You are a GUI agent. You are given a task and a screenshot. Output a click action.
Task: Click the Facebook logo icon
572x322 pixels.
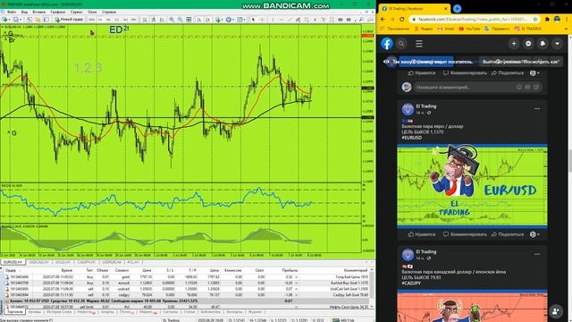click(x=387, y=44)
